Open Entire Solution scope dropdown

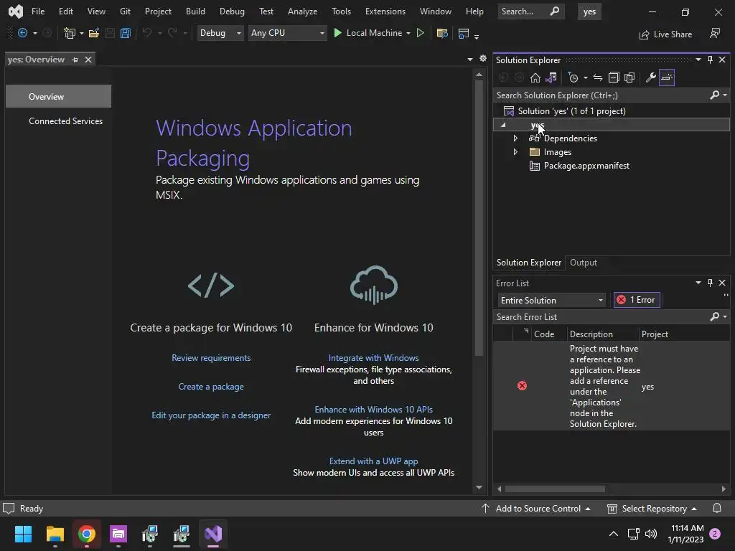551,301
